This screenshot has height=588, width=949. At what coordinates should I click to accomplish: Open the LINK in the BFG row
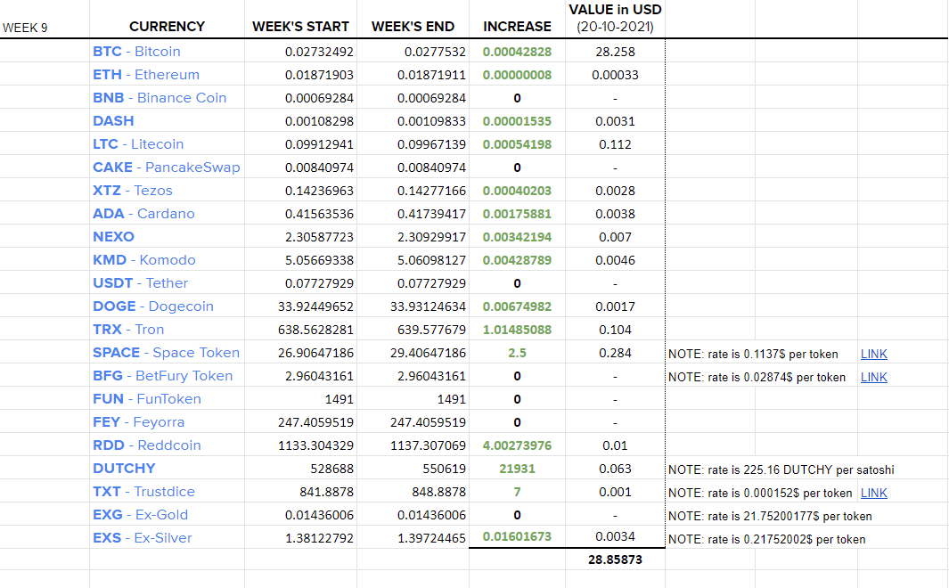(873, 377)
